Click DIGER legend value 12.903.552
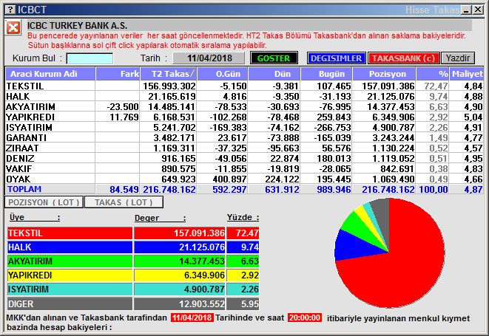 click(x=202, y=304)
